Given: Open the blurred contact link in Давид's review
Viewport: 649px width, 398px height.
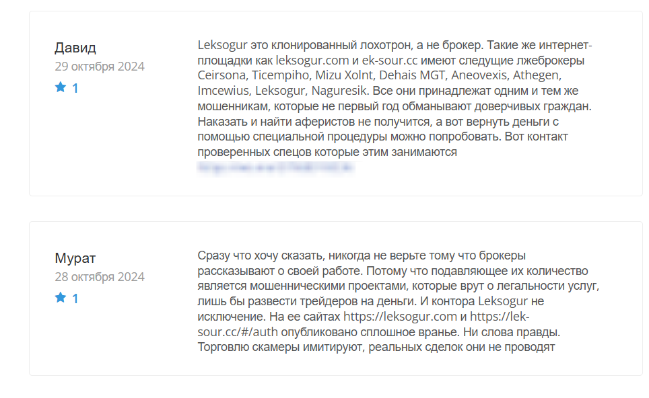Looking at the screenshot, I should 275,167.
